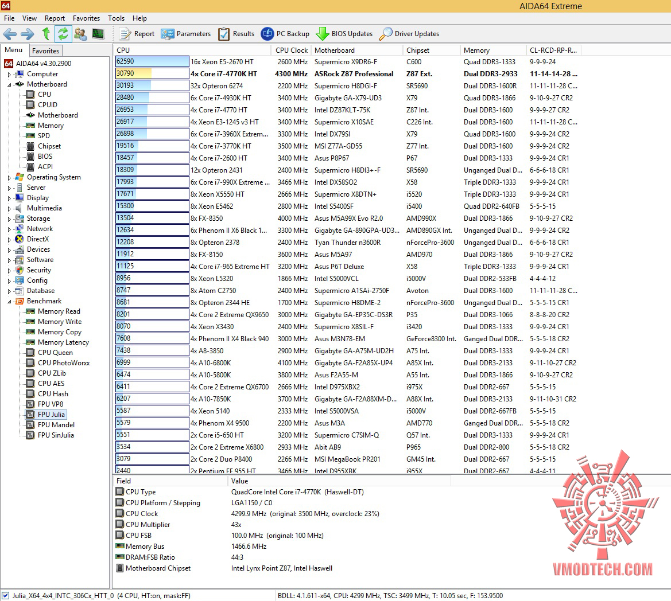Select the ACPI tree item

pos(45,167)
